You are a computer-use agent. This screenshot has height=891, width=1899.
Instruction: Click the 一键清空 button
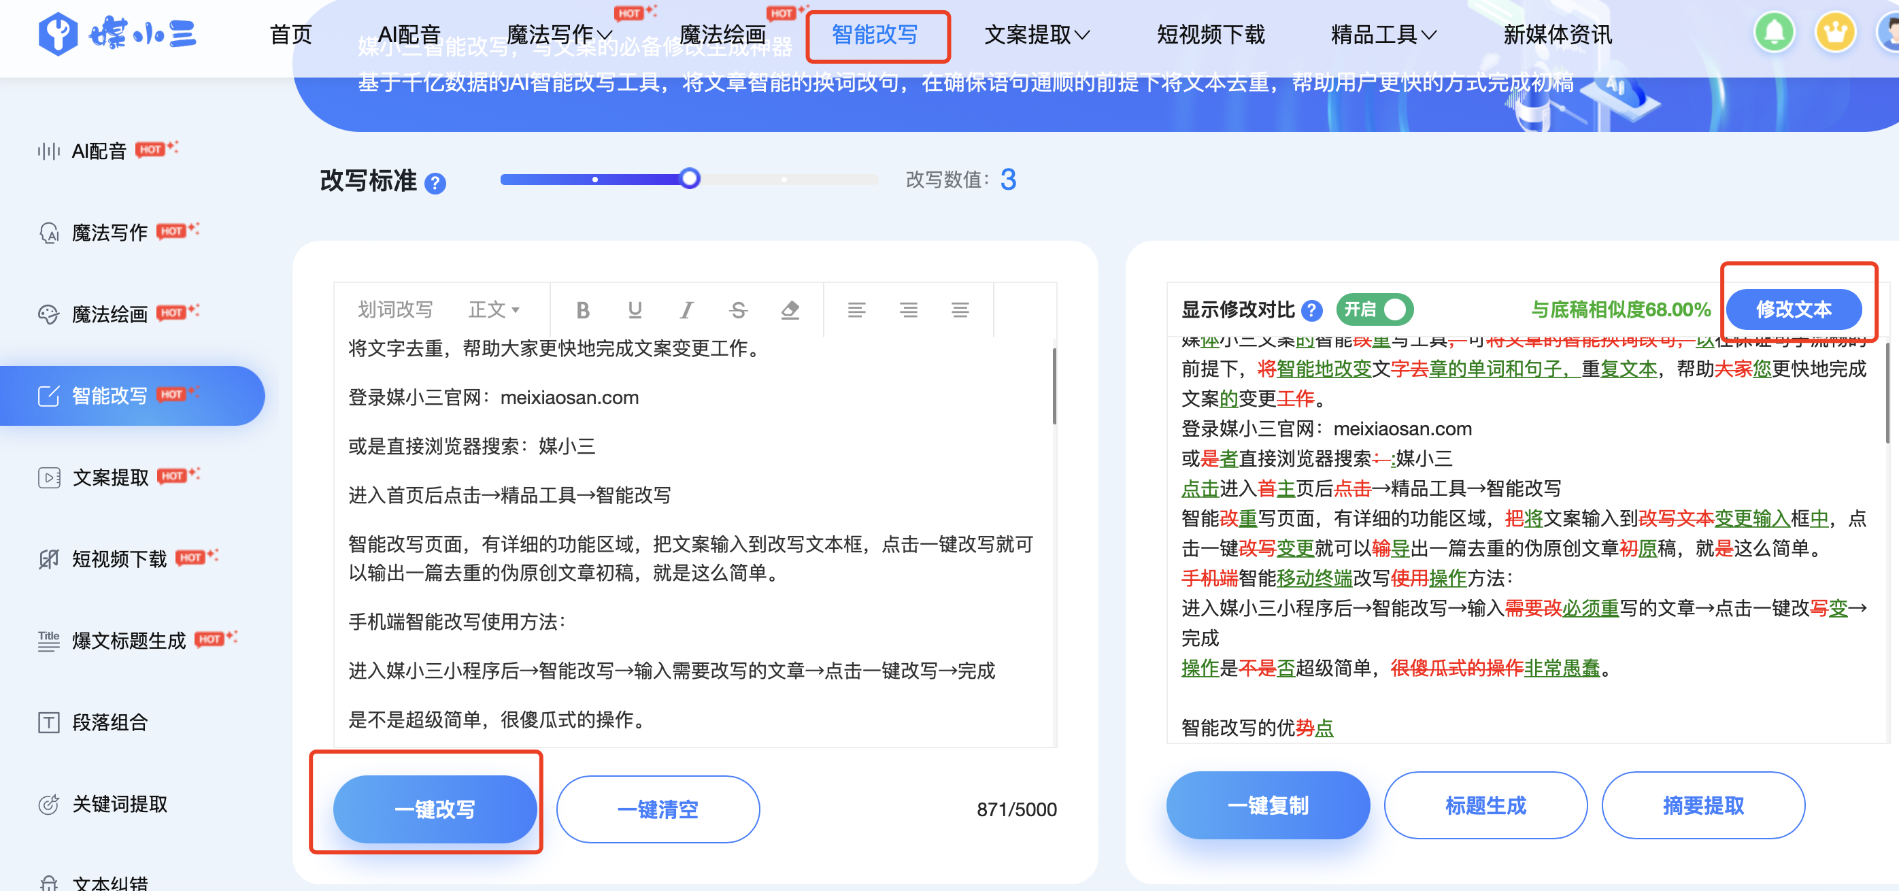pyautogui.click(x=658, y=809)
